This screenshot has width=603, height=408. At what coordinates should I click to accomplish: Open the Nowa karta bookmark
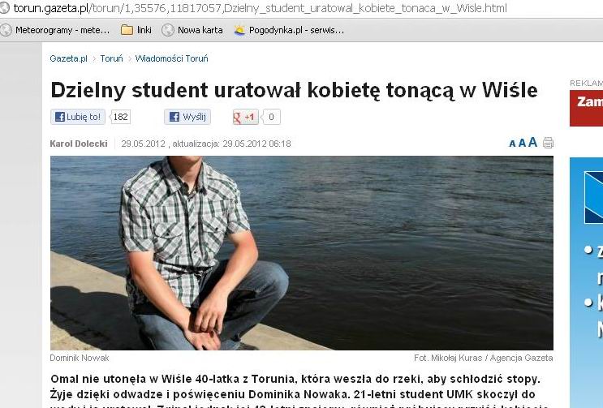point(192,30)
